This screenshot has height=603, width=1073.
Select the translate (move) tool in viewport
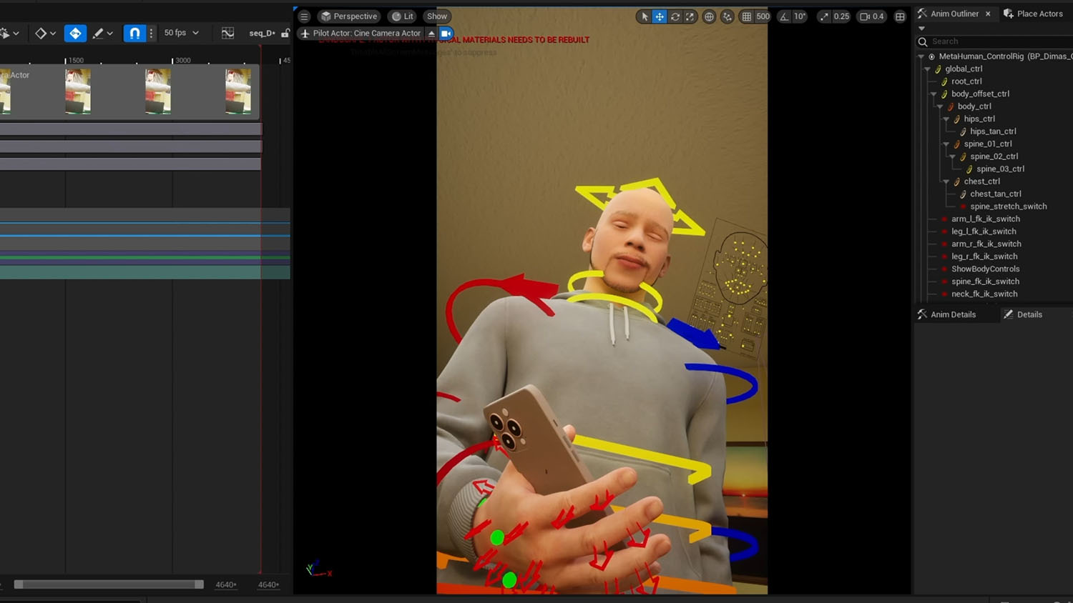[x=660, y=16]
